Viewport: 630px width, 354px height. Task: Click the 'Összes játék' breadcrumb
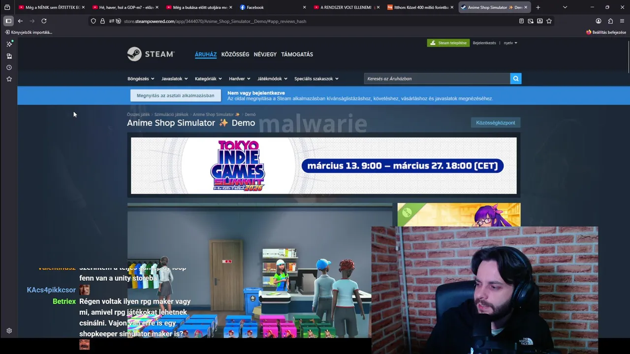tap(138, 115)
